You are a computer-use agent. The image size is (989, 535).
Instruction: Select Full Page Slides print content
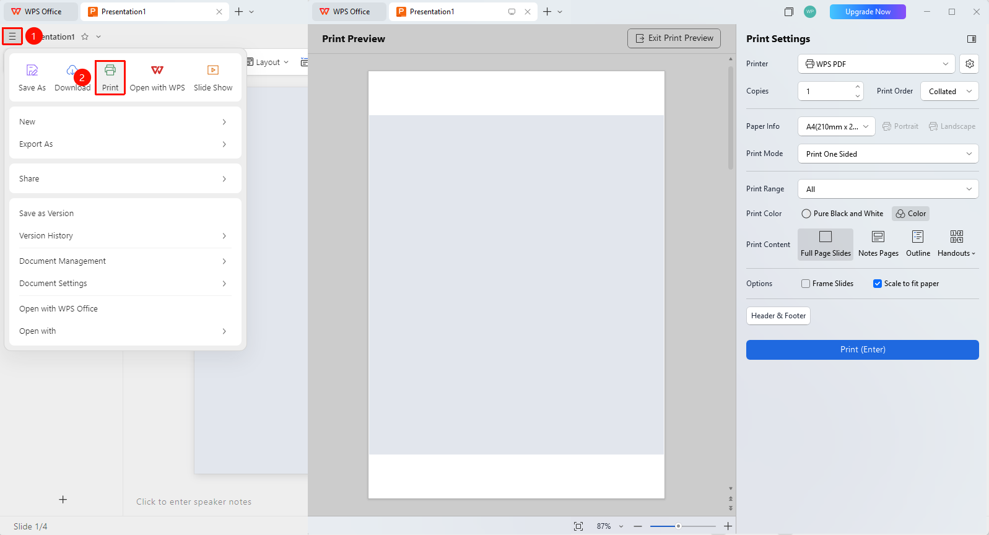826,244
